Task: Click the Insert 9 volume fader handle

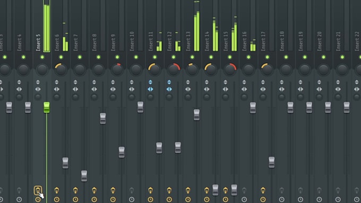Action: [x=122, y=152]
